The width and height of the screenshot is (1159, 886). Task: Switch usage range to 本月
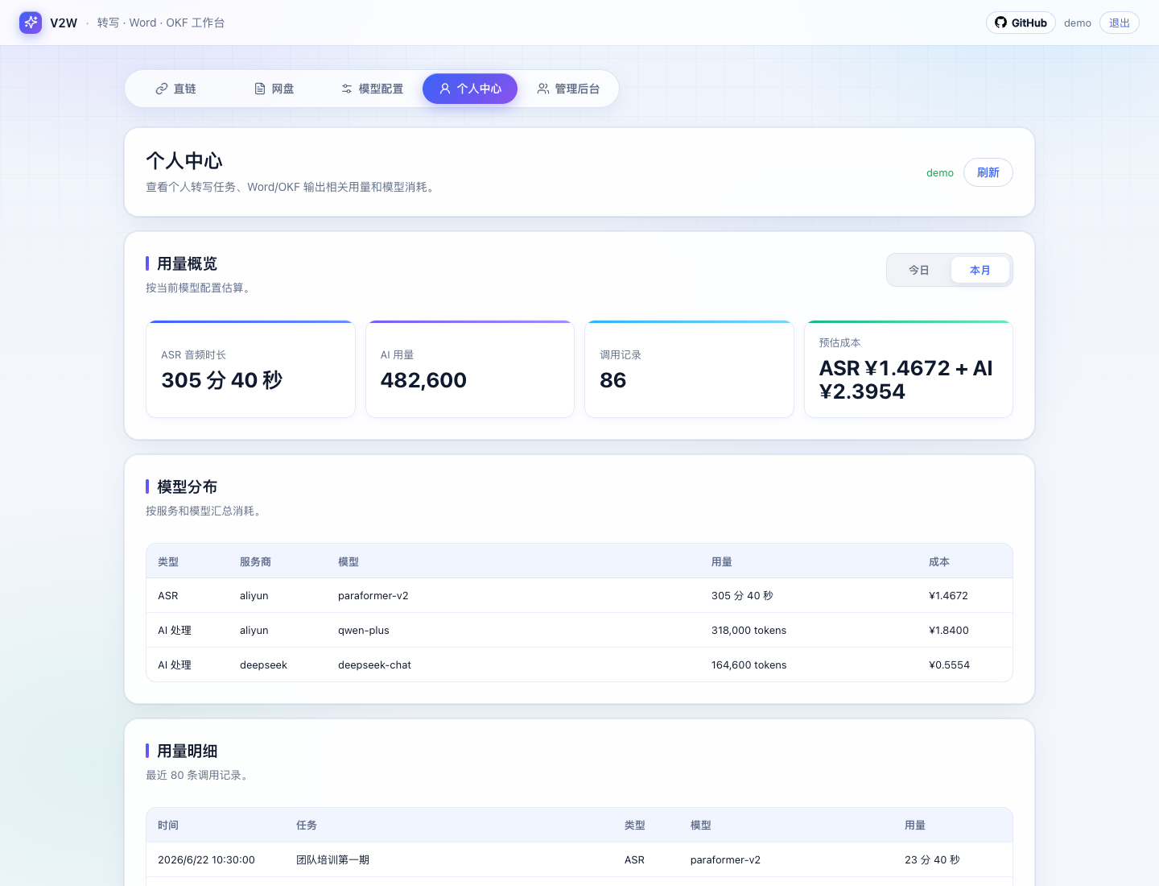click(980, 270)
